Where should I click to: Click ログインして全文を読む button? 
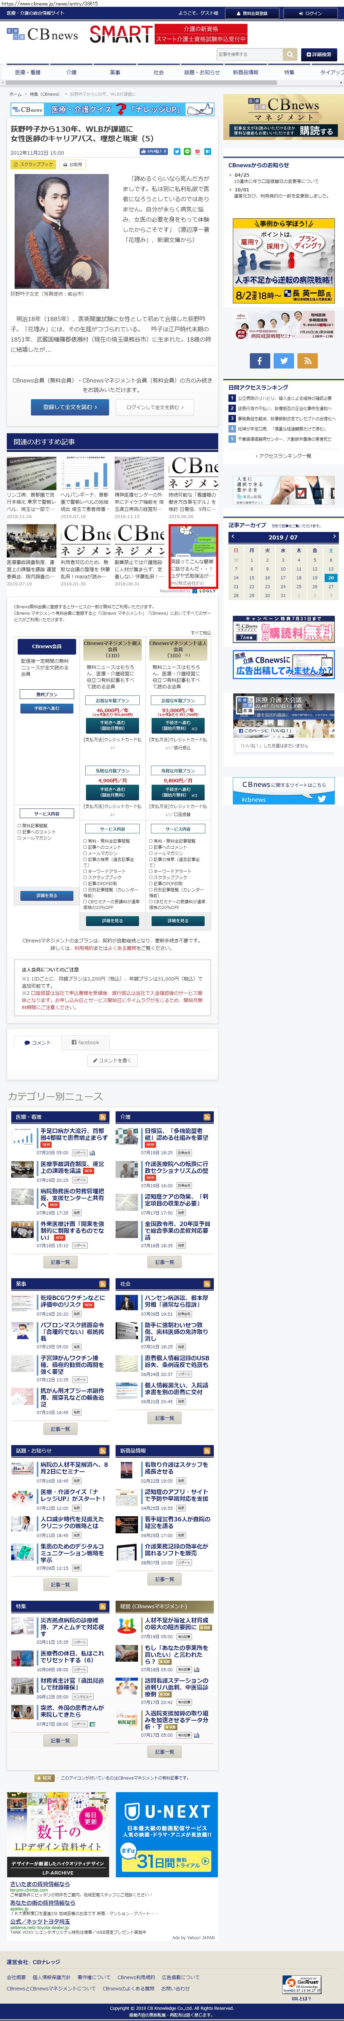coord(154,407)
